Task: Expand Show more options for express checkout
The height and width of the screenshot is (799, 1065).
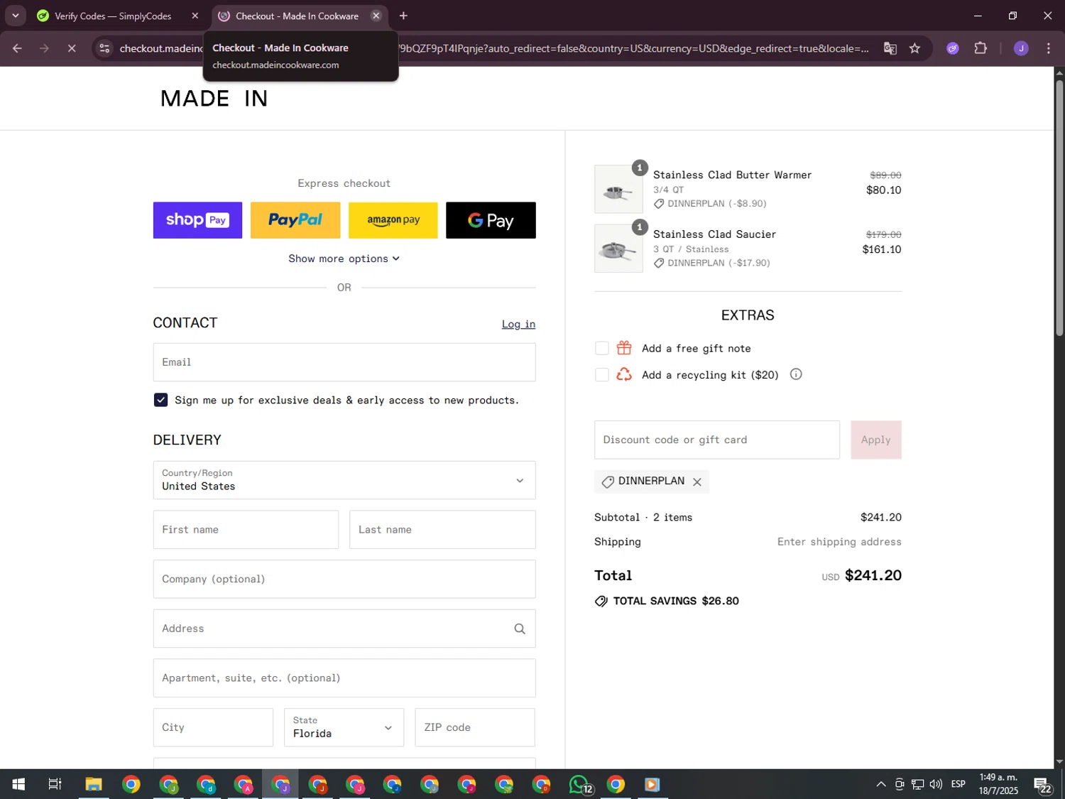Action: (x=344, y=259)
